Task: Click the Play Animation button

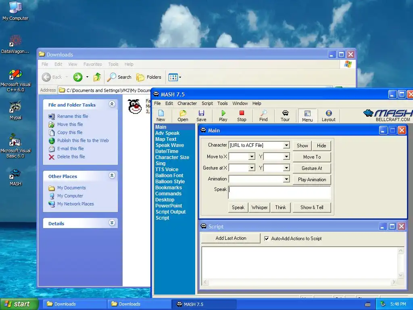Action: 312,180
